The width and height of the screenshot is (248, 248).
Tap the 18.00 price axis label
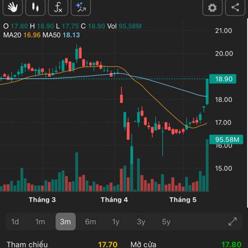224,100
